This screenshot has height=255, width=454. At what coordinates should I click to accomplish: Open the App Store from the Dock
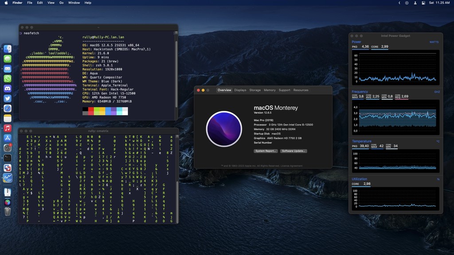[x=8, y=138]
